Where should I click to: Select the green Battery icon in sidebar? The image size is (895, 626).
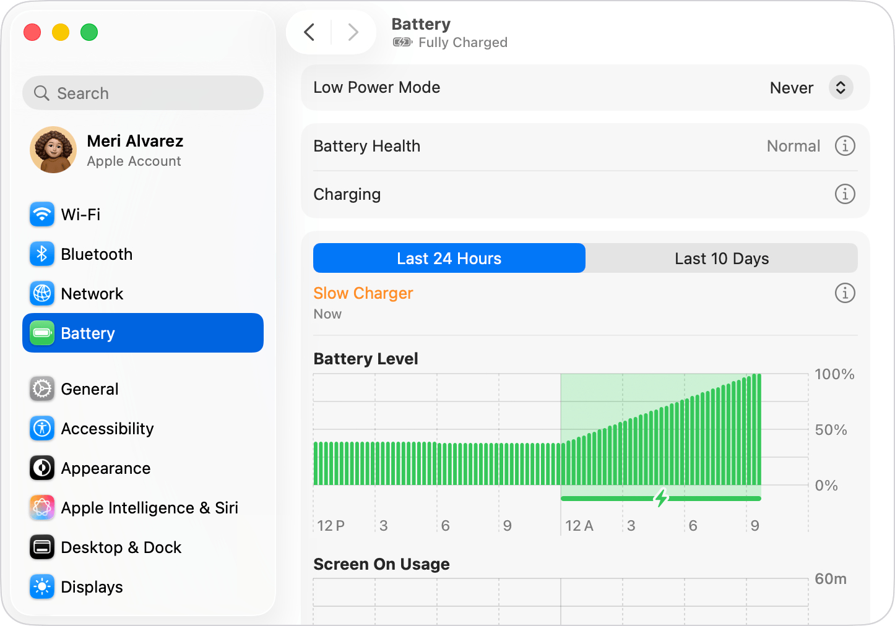pos(41,333)
